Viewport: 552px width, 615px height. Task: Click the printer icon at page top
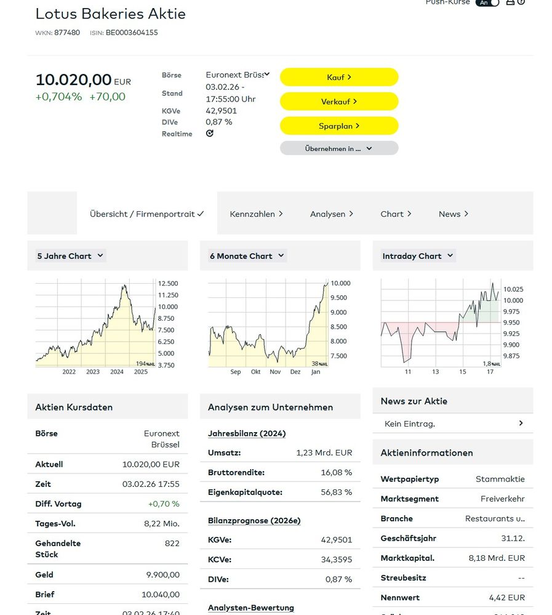tap(510, 2)
